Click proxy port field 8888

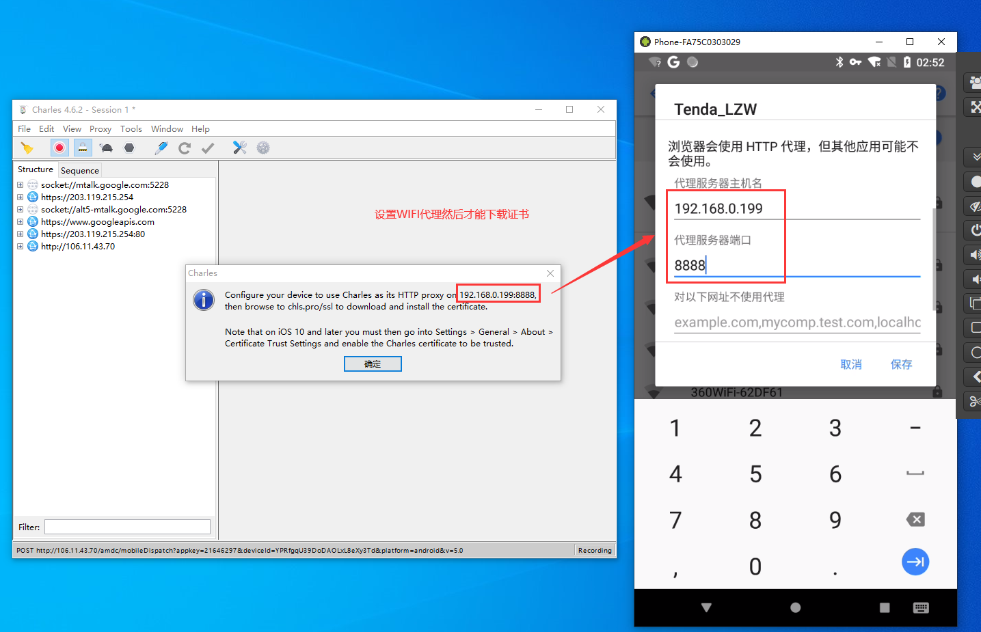point(797,265)
